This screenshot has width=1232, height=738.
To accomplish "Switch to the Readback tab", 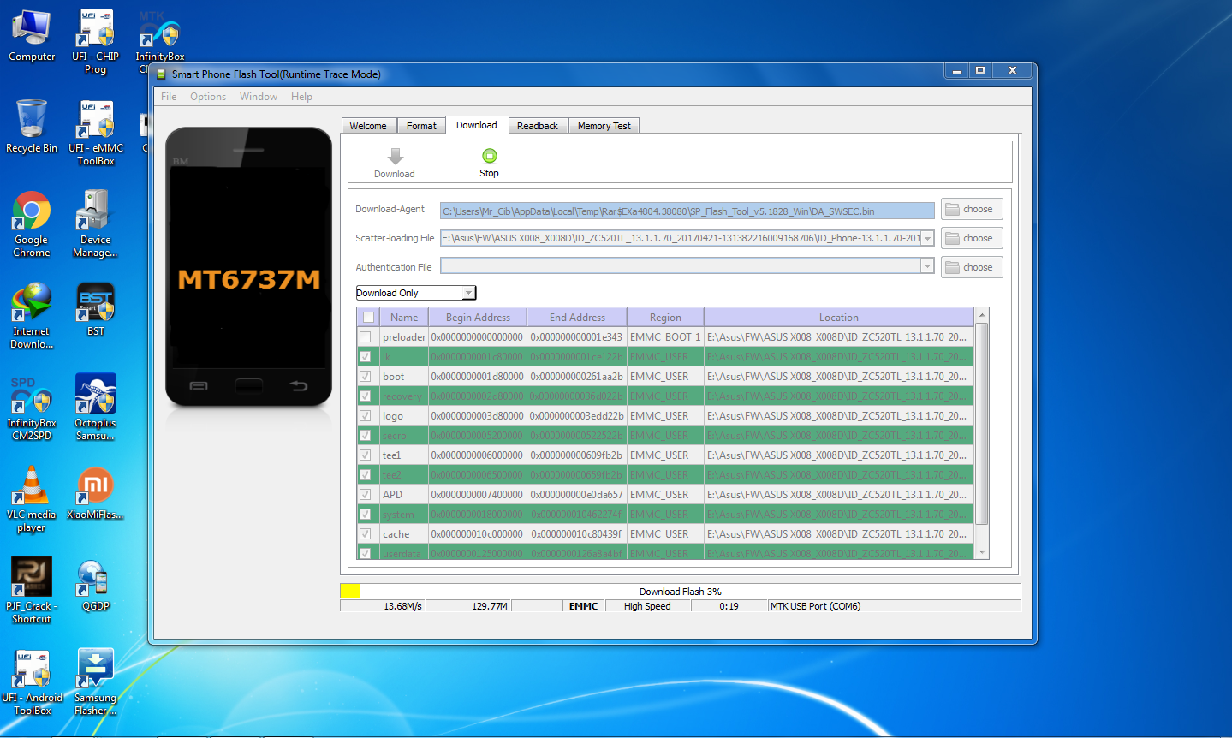I will (x=538, y=126).
